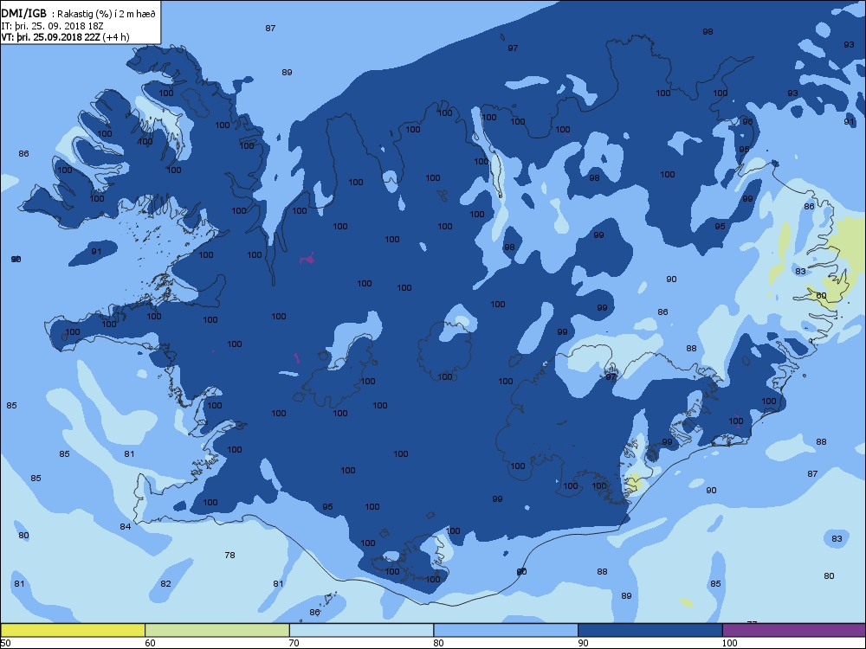Click the 60 value in the yellow east-coast patch
866x649 pixels.
pyautogui.click(x=821, y=295)
